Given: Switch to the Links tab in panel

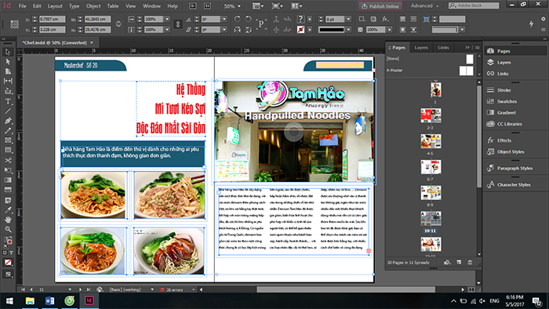Looking at the screenshot, I should 443,48.
